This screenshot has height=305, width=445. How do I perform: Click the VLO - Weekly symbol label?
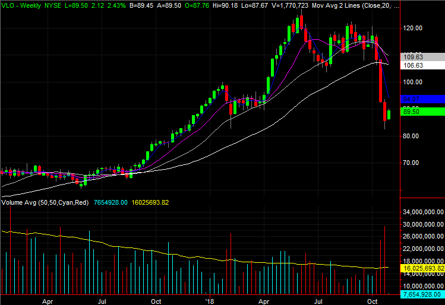(x=21, y=5)
